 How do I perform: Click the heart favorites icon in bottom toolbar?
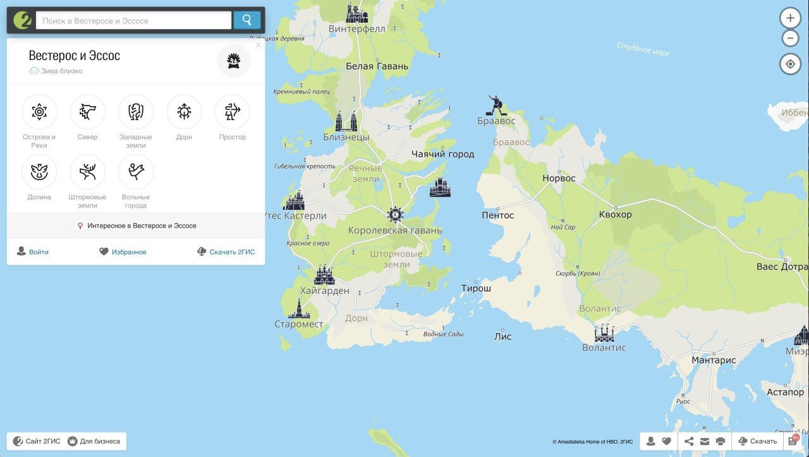point(666,441)
